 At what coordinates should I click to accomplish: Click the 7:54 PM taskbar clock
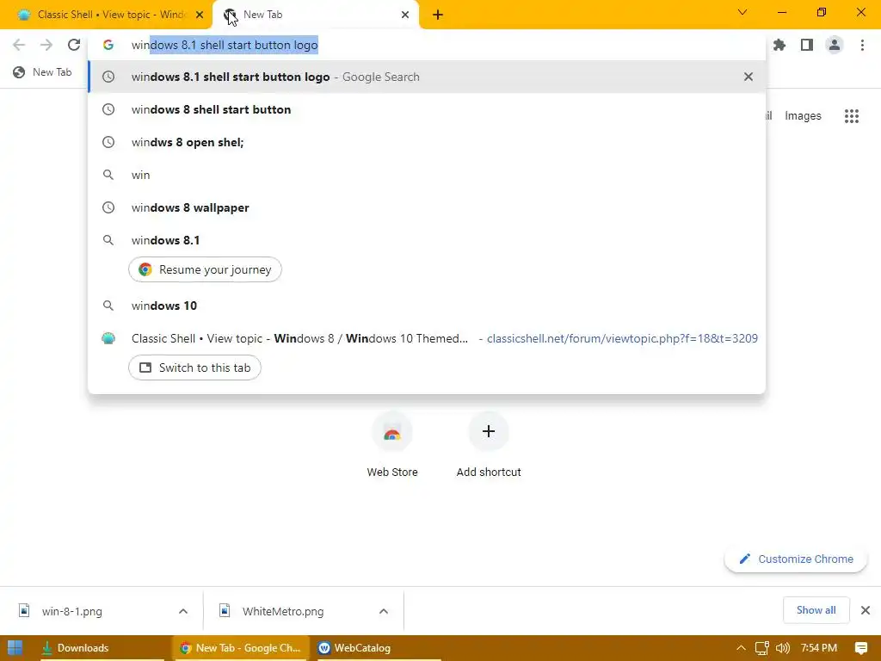819,647
